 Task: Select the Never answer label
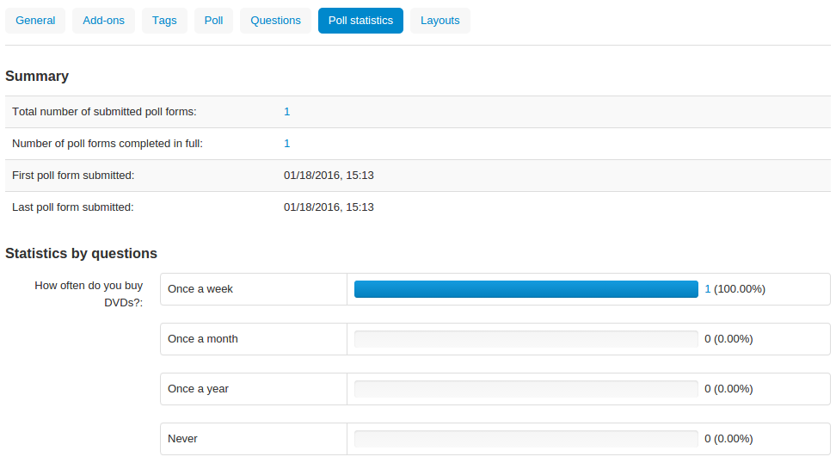tap(183, 438)
